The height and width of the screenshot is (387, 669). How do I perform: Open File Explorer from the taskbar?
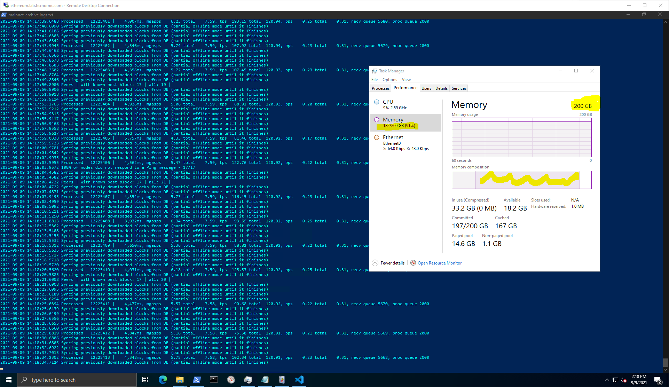point(180,380)
